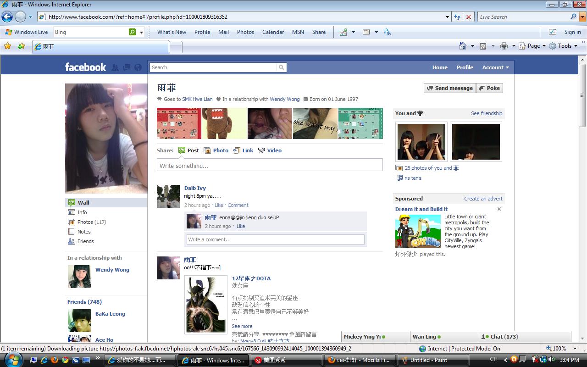Select the Wall section in profile sidebar
The height and width of the screenshot is (367, 587).
[x=106, y=203]
